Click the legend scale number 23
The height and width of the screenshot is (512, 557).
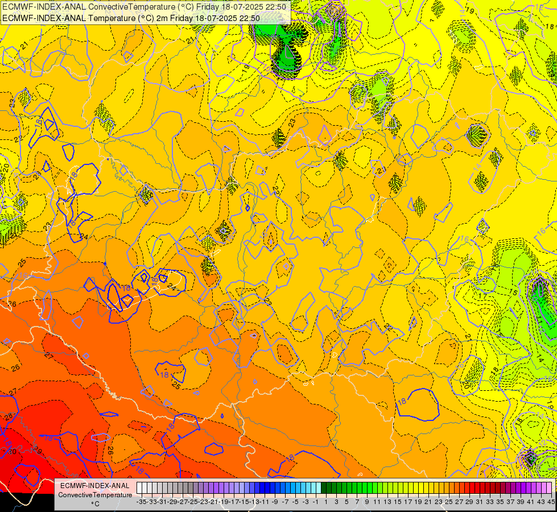pos(439,502)
